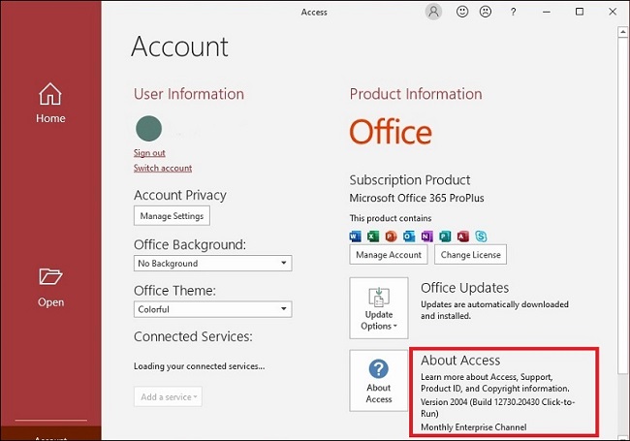Minimize the Access window
This screenshot has height=441, width=630.
tap(547, 12)
